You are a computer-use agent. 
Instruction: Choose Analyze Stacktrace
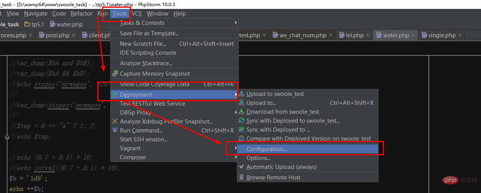[174, 63]
